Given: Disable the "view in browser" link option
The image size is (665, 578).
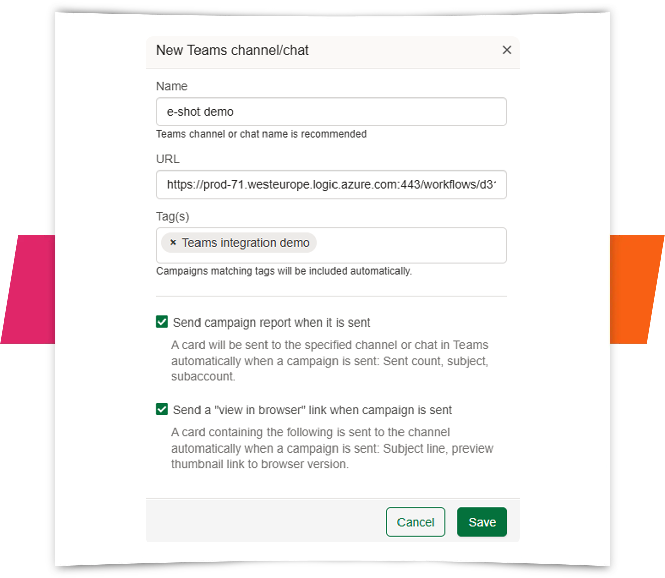Looking at the screenshot, I should coord(161,410).
